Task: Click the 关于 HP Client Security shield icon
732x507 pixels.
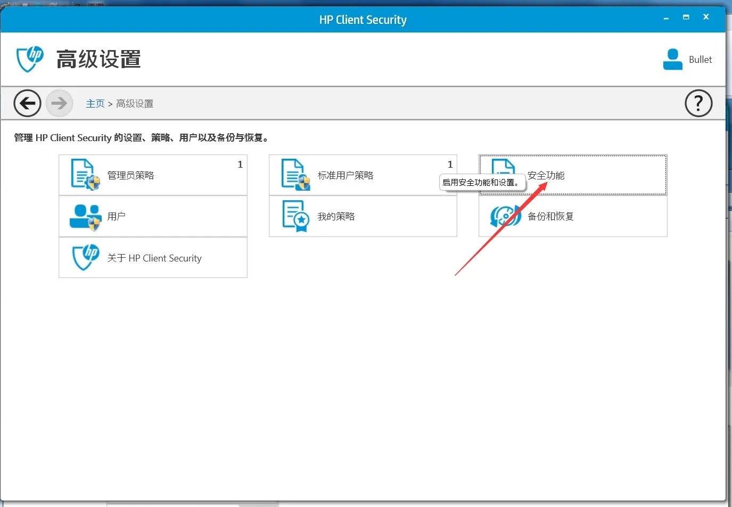Action: coord(85,258)
